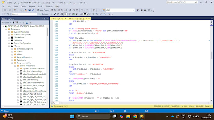Refresh the Object Explorer tree
This screenshot has height=120, width=214.
pos(27,23)
